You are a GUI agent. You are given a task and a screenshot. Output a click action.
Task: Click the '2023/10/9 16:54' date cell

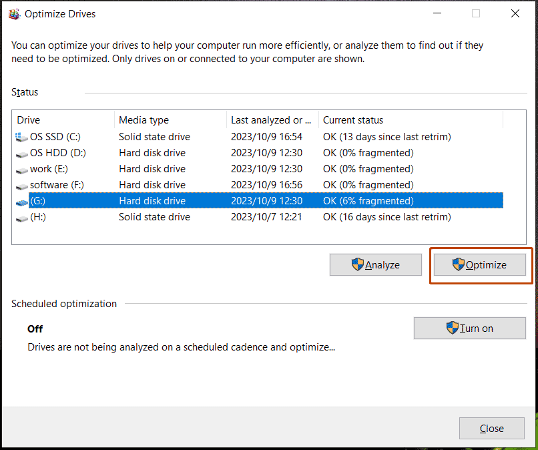[266, 137]
